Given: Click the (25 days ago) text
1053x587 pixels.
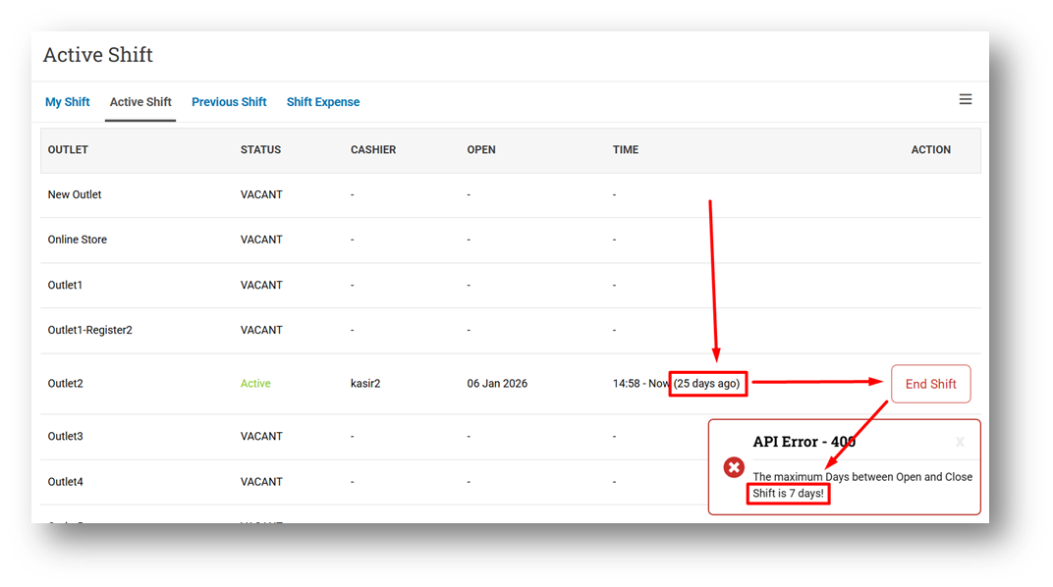Looking at the screenshot, I should (x=706, y=384).
